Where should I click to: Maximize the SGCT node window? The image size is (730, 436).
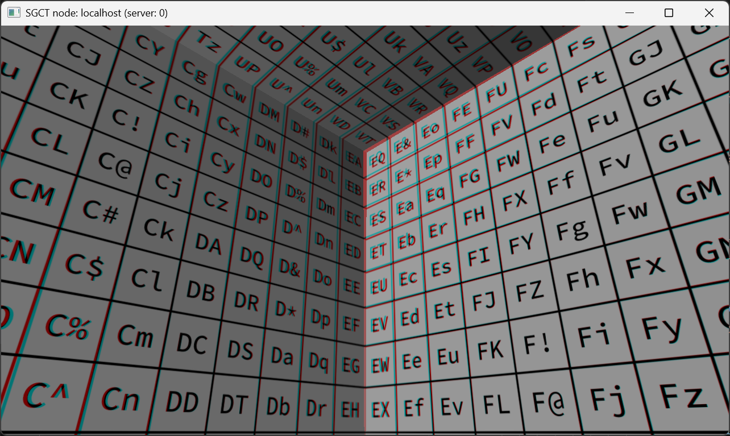click(669, 13)
